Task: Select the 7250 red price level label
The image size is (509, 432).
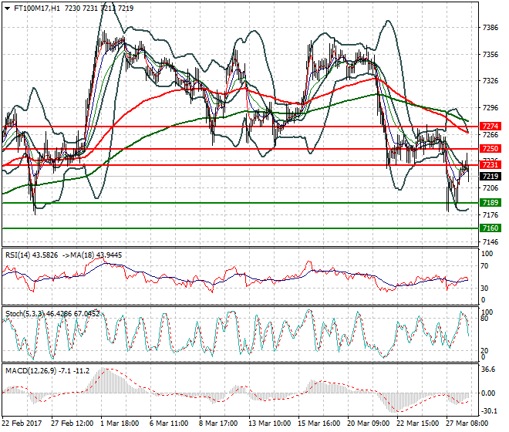Action: point(490,148)
